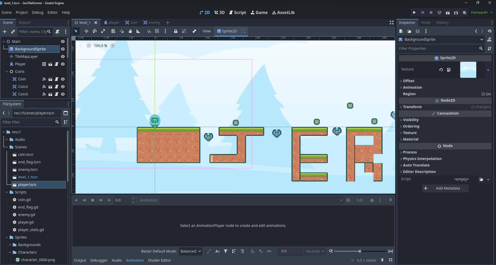Image resolution: width=496 pixels, height=265 pixels.
Task: Select the ruler mode tool
Action: click(x=138, y=31)
